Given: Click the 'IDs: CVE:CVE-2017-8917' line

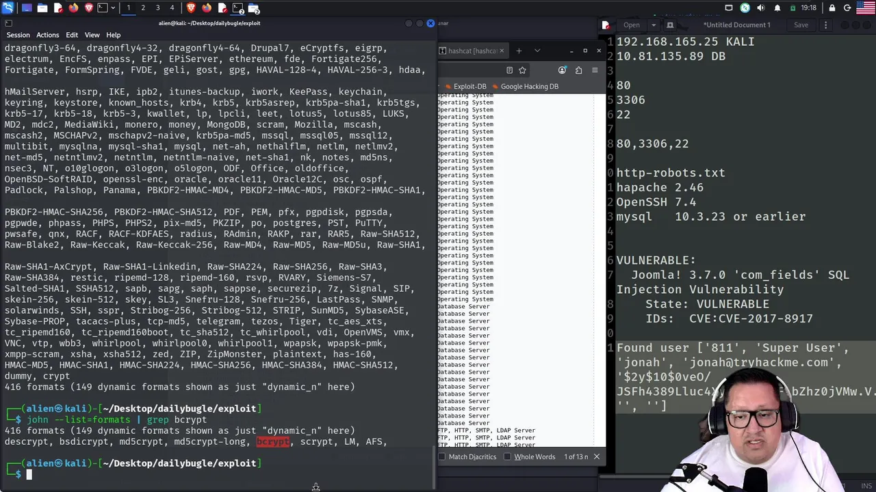Looking at the screenshot, I should click(x=729, y=318).
